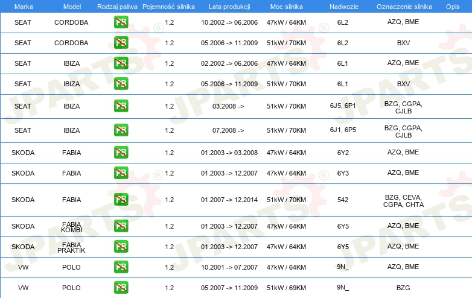The height and width of the screenshot is (298, 472).
Task: Click the Marka column header
Action: point(23,5)
